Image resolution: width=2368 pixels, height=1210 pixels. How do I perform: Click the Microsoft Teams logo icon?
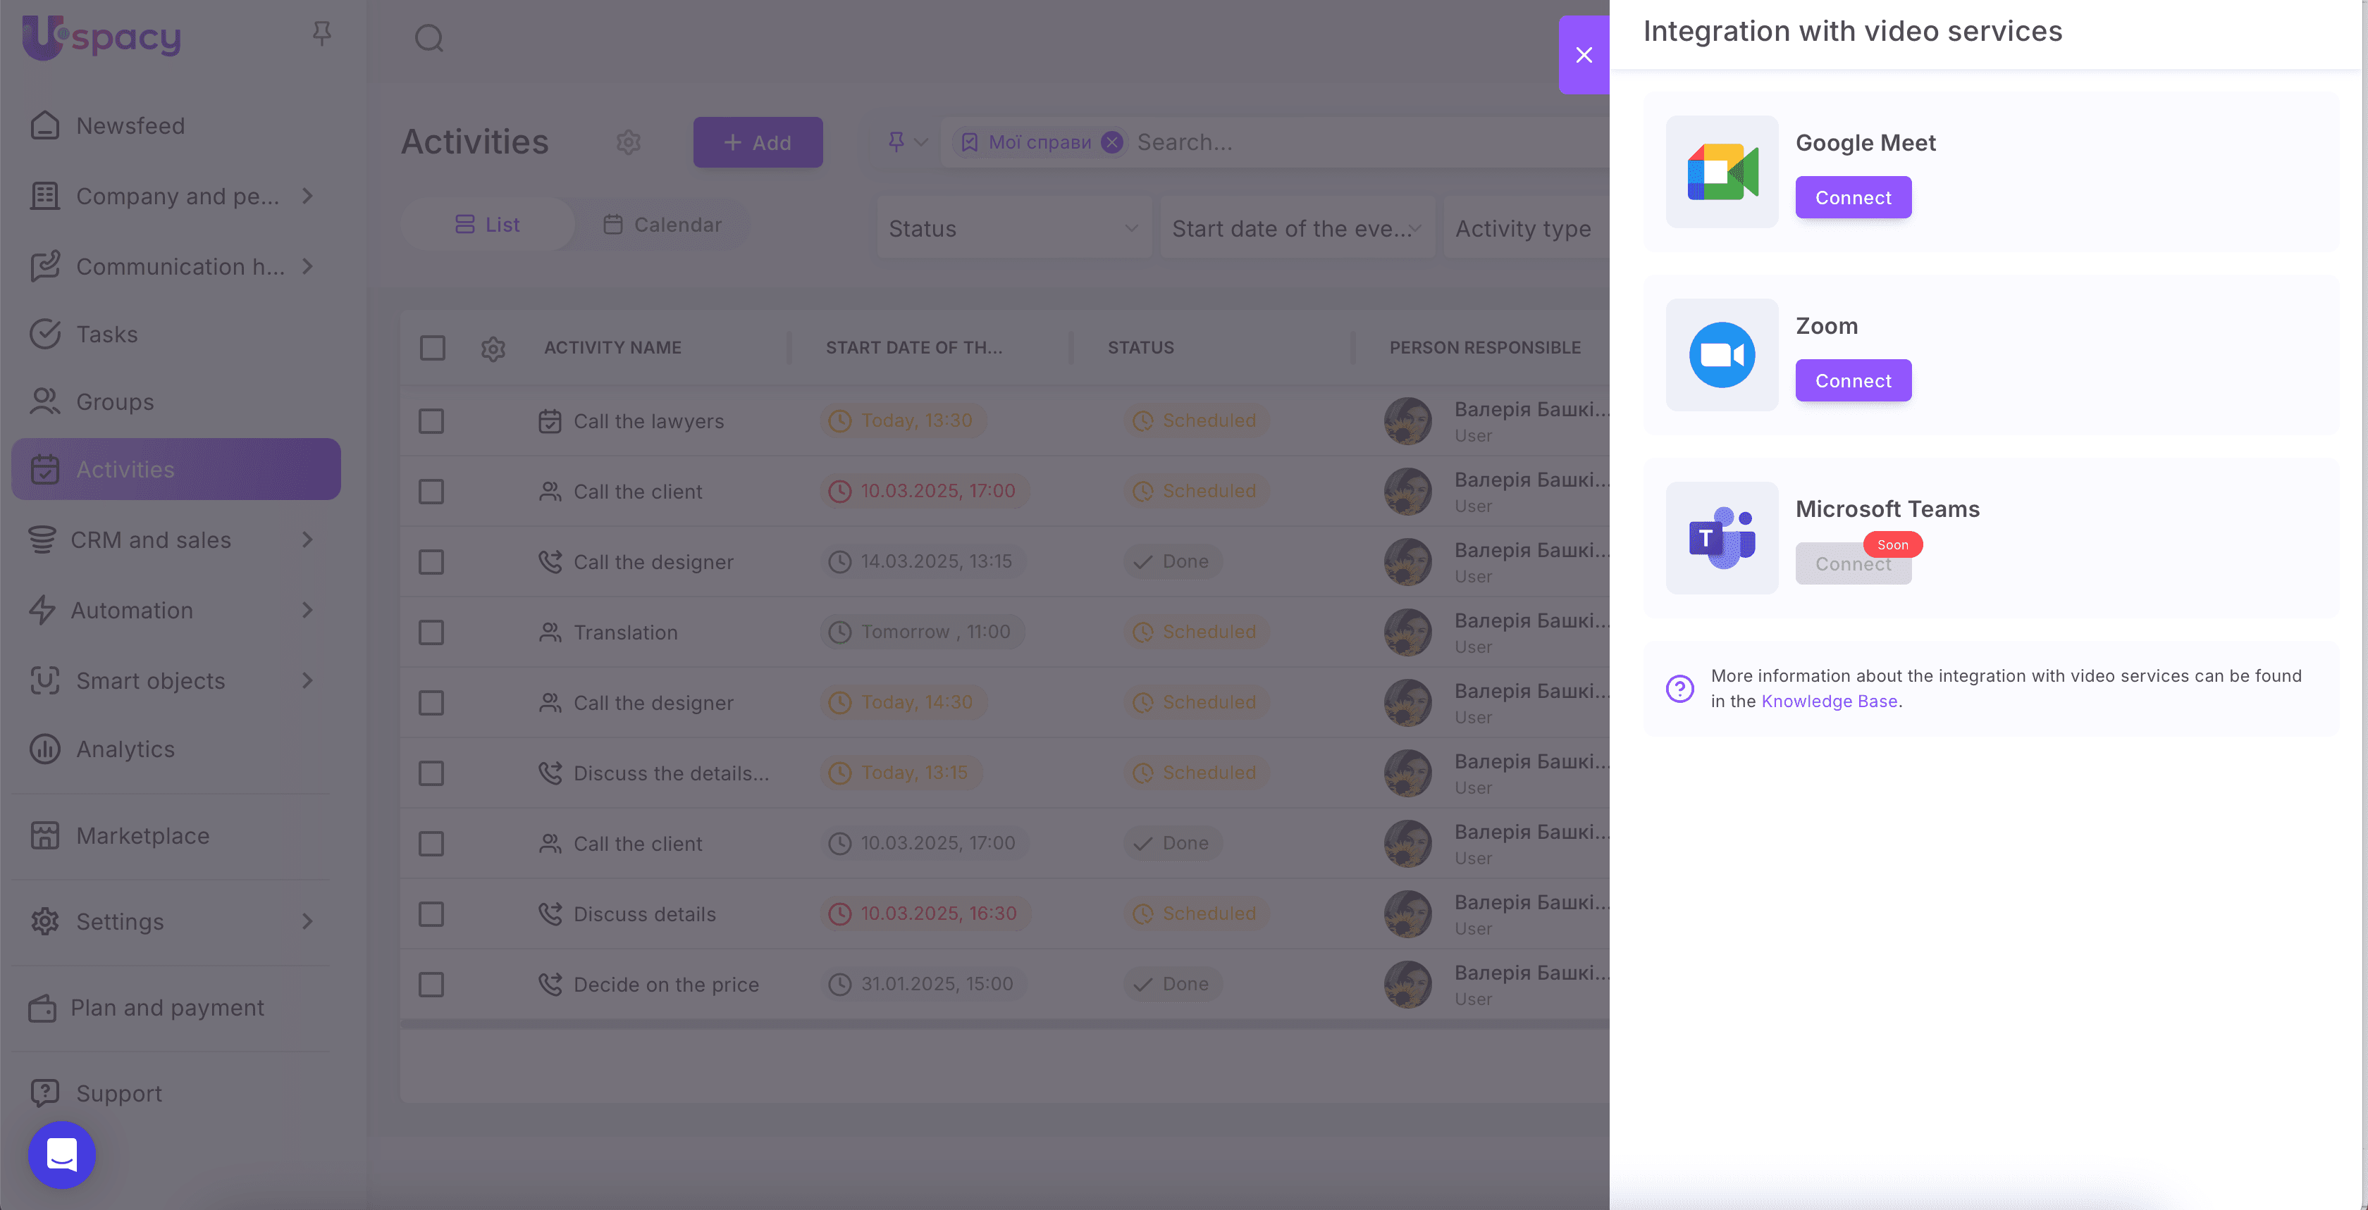pos(1722,538)
